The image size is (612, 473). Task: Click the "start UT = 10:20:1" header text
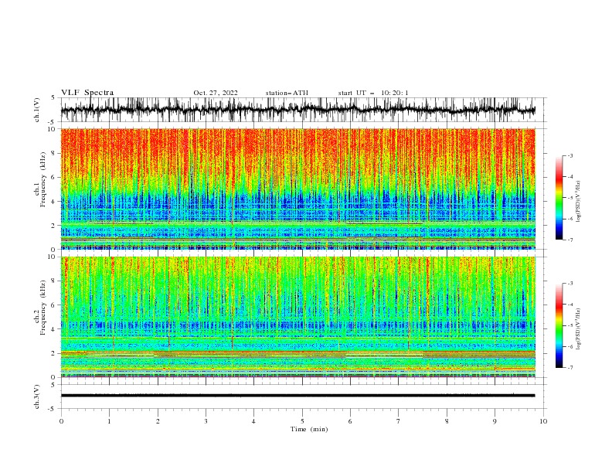coord(373,93)
